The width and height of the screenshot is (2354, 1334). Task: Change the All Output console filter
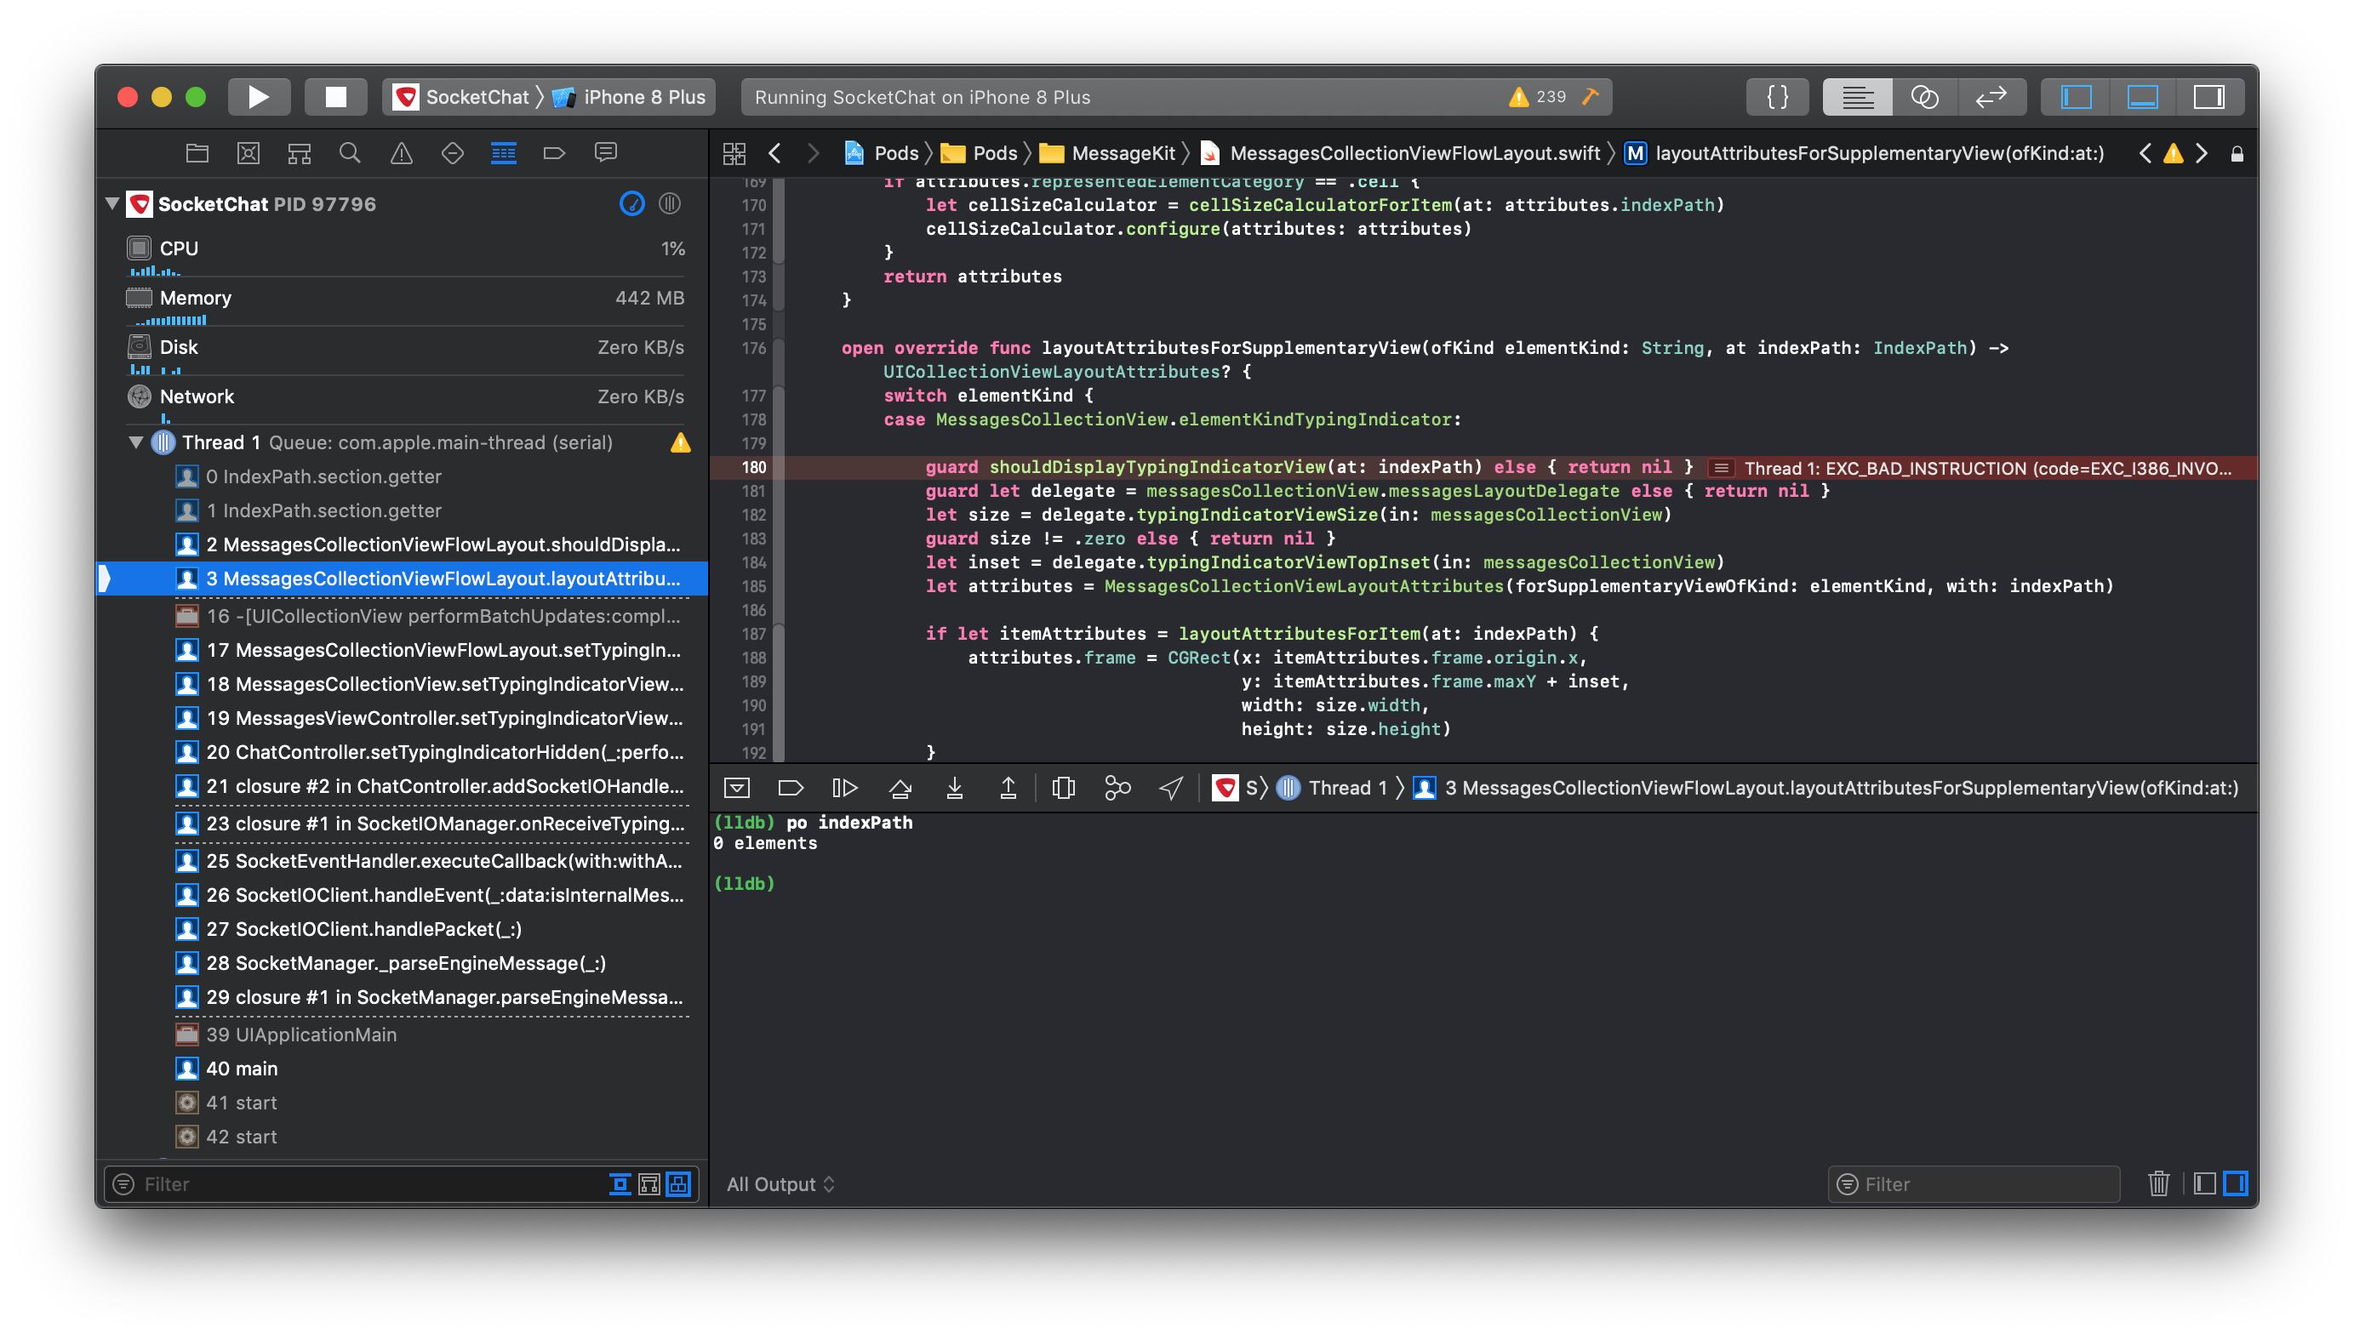click(780, 1183)
